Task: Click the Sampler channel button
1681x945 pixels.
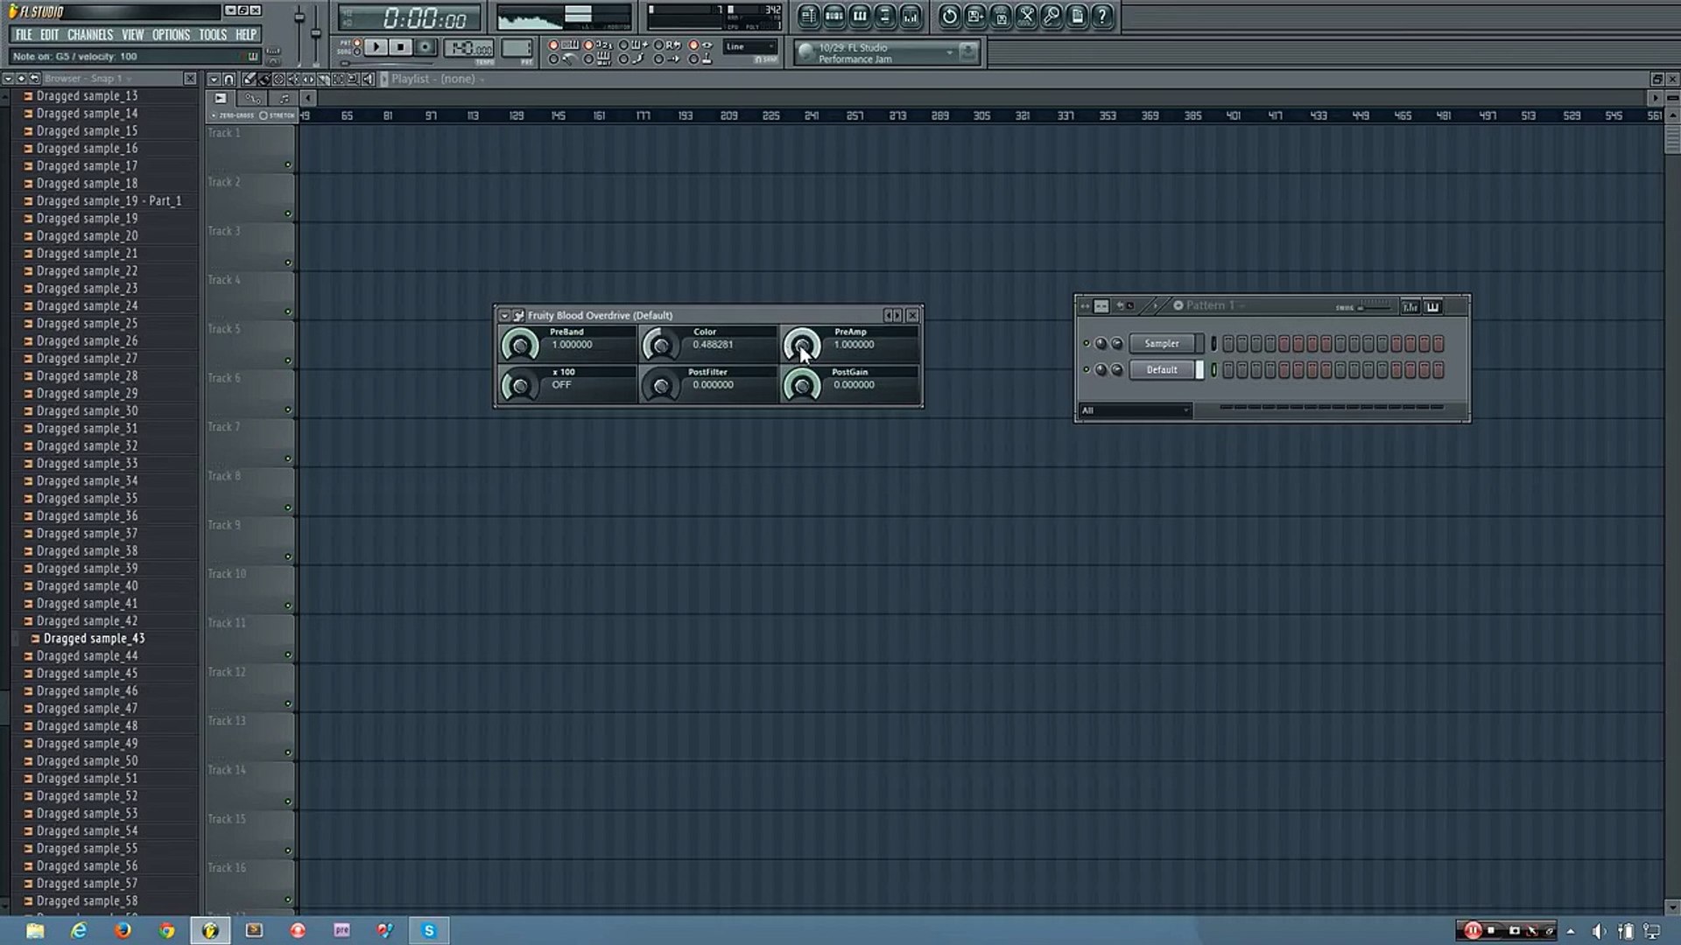Action: [1162, 343]
